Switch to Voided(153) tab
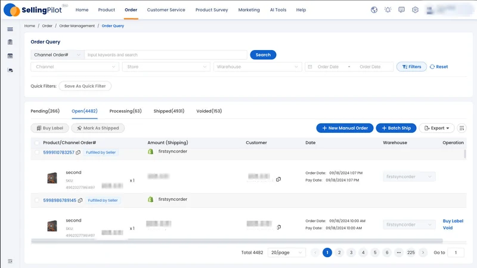The image size is (477, 268). (x=209, y=111)
